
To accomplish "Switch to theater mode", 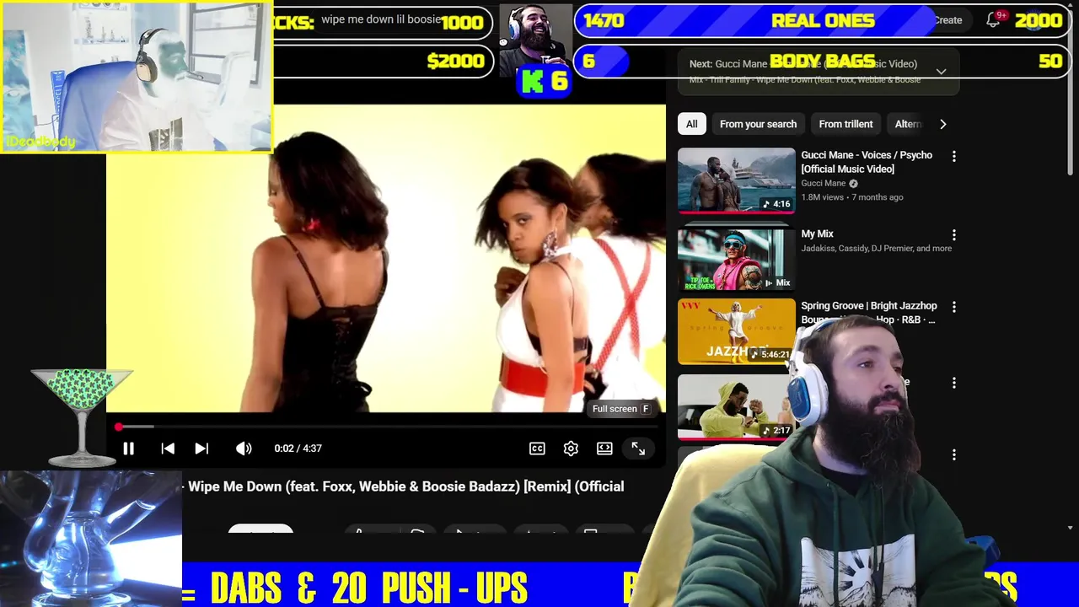I will click(x=604, y=449).
